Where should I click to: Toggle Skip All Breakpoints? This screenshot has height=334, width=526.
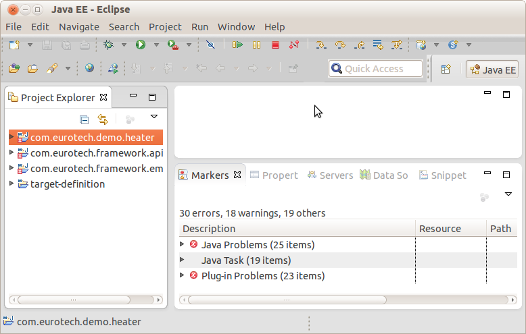210,45
